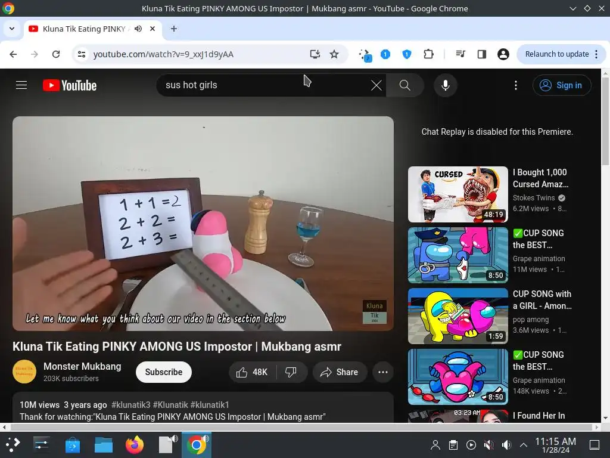Open Chrome extensions puzzle icon

pyautogui.click(x=428, y=54)
